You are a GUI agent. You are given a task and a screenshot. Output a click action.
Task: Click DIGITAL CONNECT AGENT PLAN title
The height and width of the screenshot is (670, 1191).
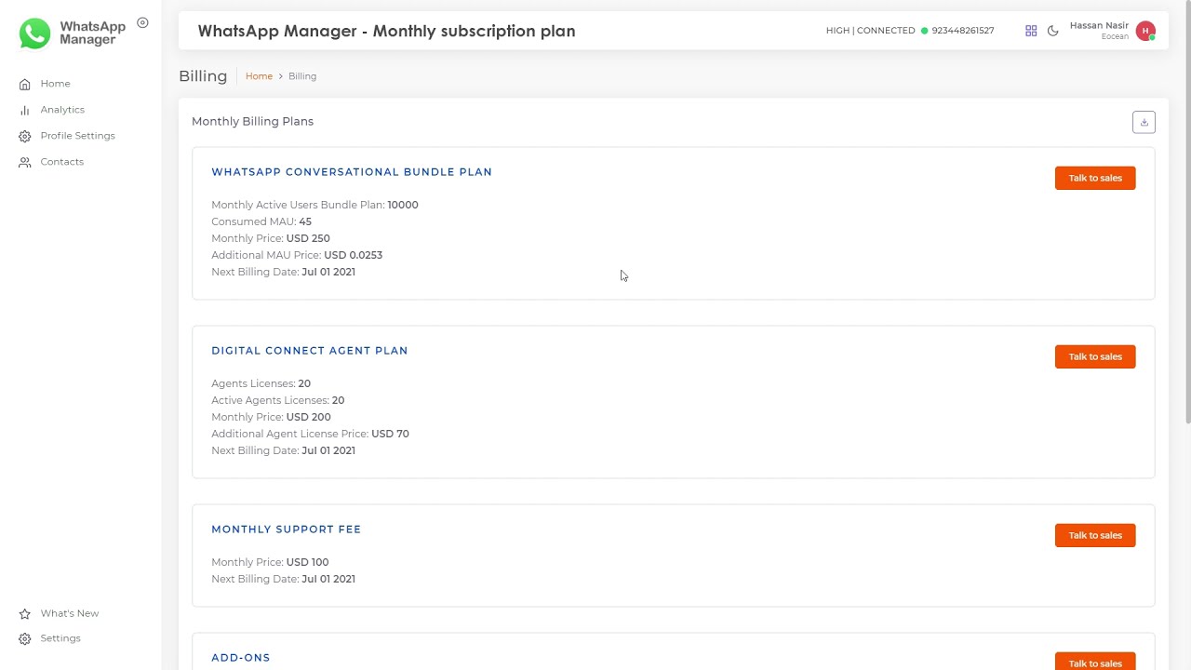[309, 351]
